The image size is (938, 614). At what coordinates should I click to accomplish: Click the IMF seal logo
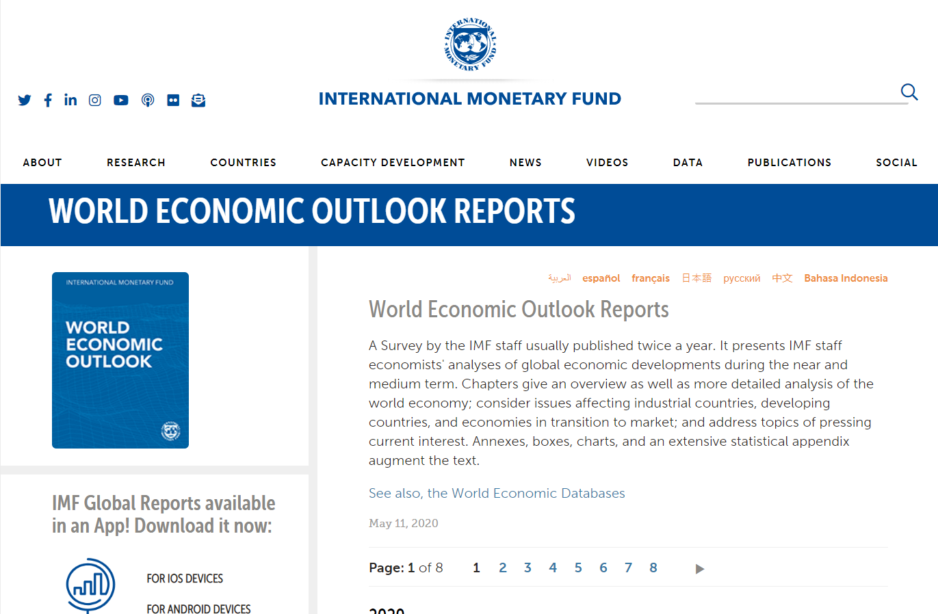click(470, 44)
